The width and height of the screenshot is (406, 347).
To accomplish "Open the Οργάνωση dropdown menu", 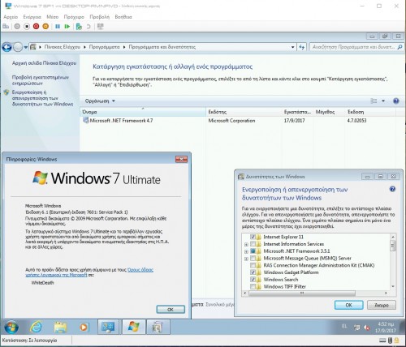I will pos(100,101).
